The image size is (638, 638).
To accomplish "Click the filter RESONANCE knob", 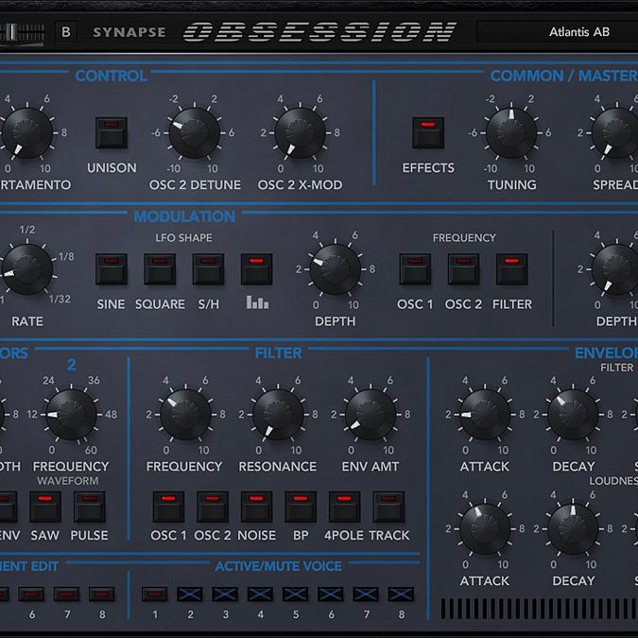I will pyautogui.click(x=278, y=415).
